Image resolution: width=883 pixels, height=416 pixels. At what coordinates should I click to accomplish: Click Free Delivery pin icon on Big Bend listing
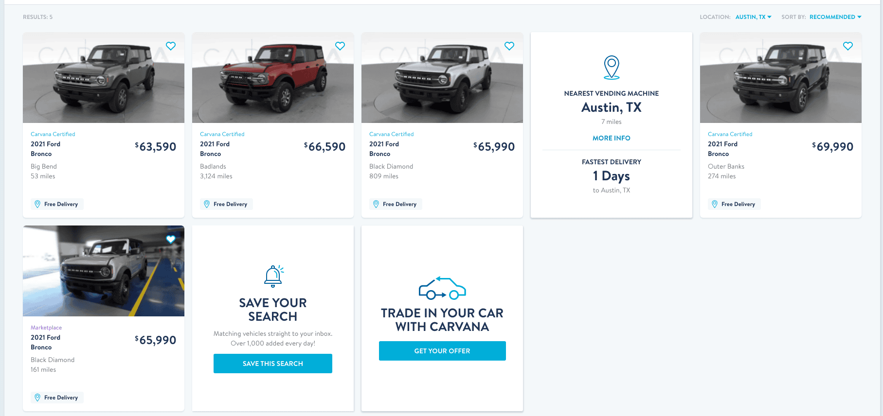(37, 204)
